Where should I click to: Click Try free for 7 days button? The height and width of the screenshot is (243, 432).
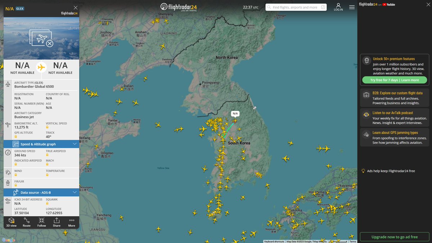coord(395,80)
